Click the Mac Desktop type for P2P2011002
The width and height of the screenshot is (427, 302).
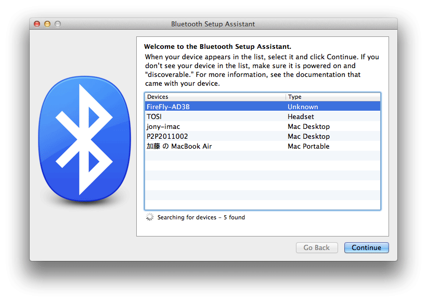pos(308,136)
